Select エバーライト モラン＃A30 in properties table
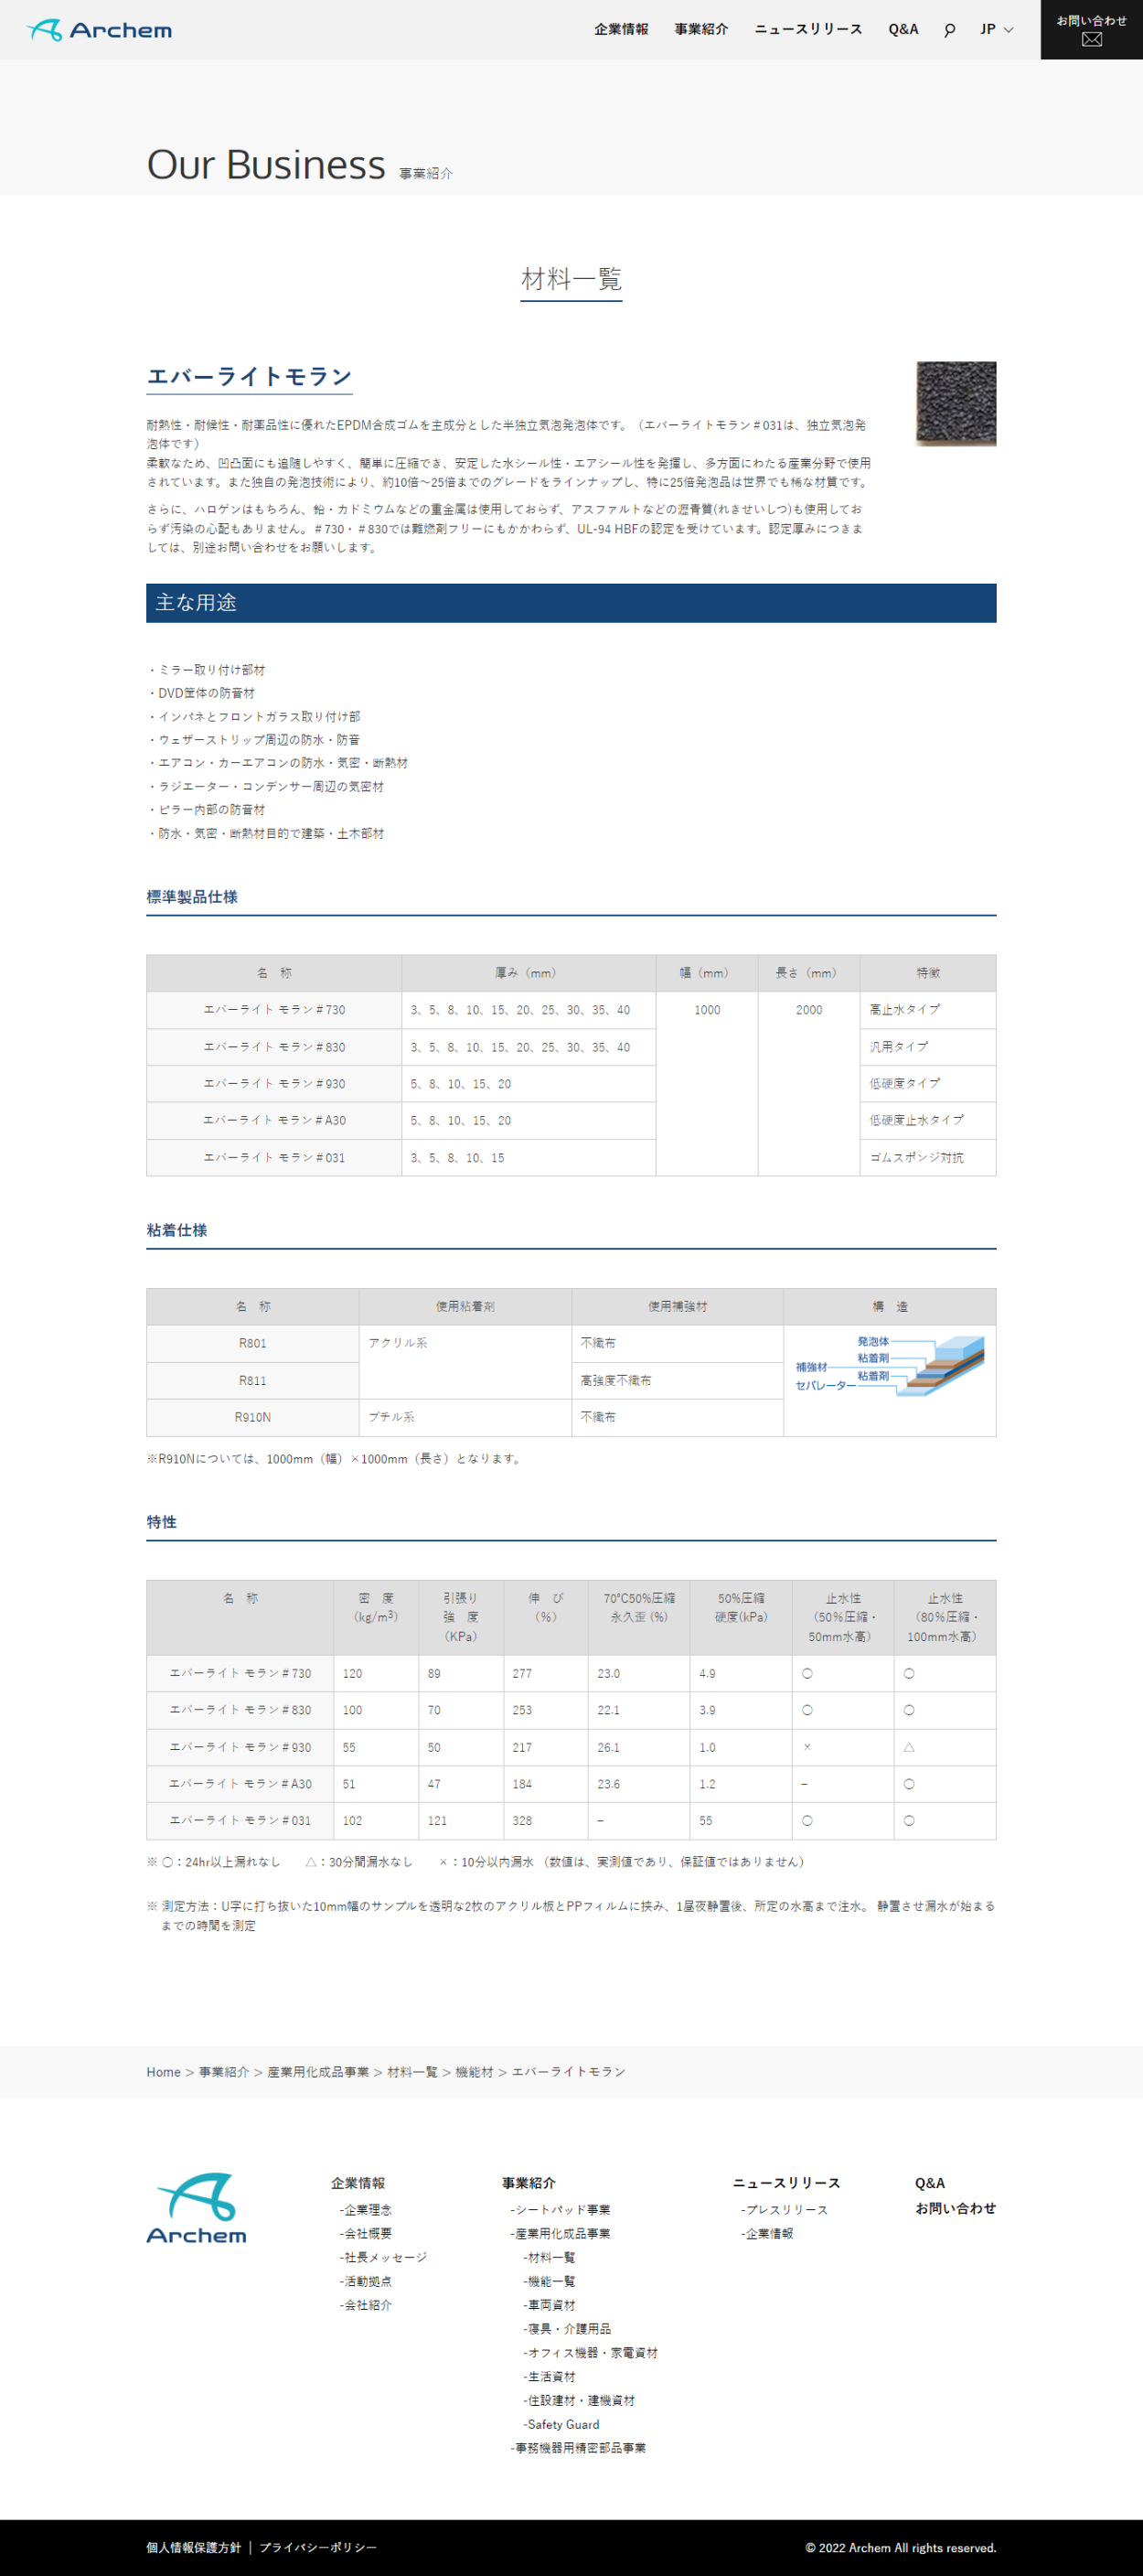Image resolution: width=1143 pixels, height=2576 pixels. point(240,1784)
